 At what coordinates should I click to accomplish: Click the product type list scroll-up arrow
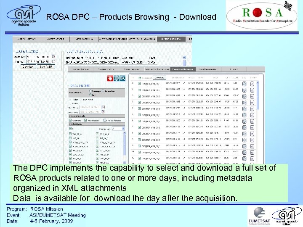[124, 133]
